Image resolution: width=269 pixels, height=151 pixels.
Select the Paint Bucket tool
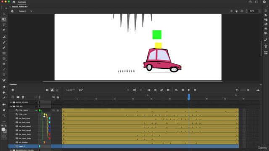point(4,92)
